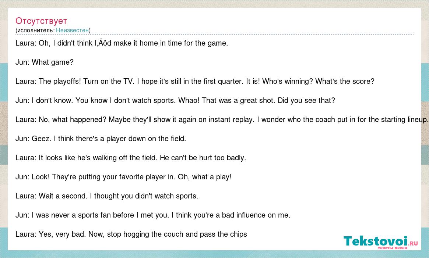This screenshot has width=429, height=258.
Task: Click the '.RU' part of the logo
Action: [x=413, y=243]
